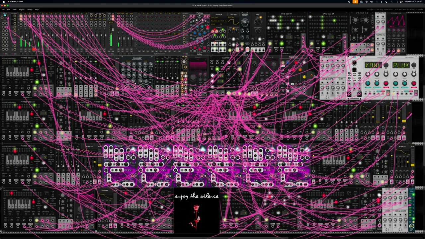Click the teal TIMBRE knob on VOWL oscillator
425x239 pixels.
pyautogui.click(x=368, y=83)
